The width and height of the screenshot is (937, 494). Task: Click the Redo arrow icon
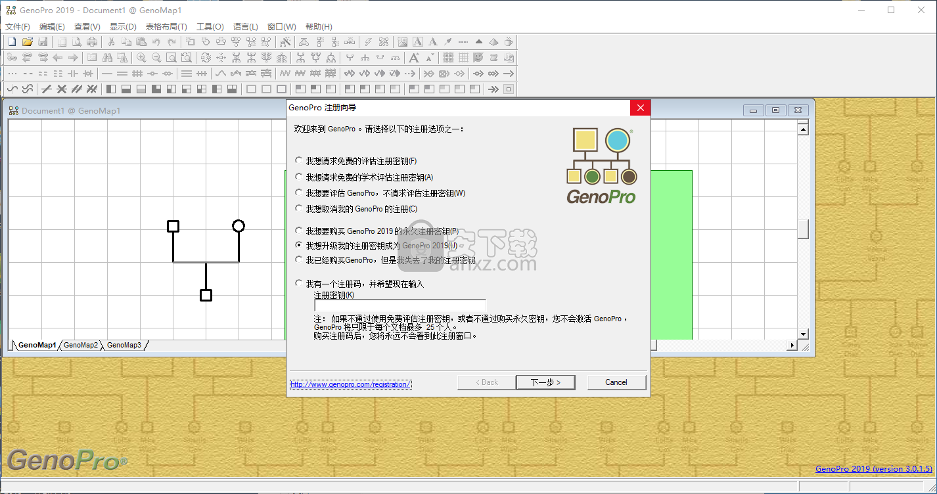pos(171,41)
